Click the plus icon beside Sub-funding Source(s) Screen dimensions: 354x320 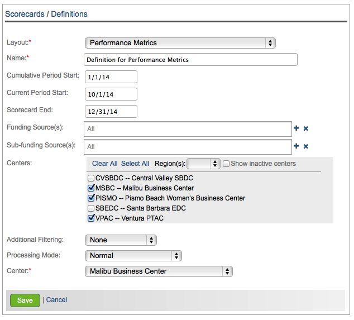(296, 146)
